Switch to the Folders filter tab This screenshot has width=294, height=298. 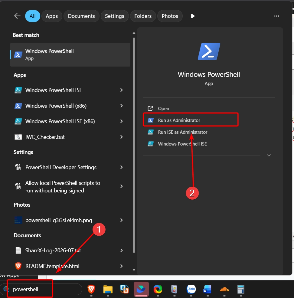point(143,16)
